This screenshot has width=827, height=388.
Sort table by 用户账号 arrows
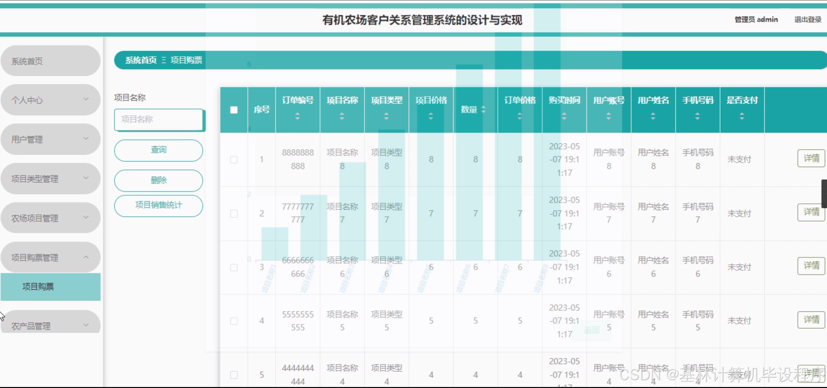608,116
